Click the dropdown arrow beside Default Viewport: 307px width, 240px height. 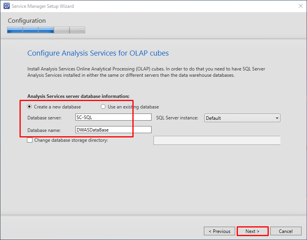pos(277,118)
